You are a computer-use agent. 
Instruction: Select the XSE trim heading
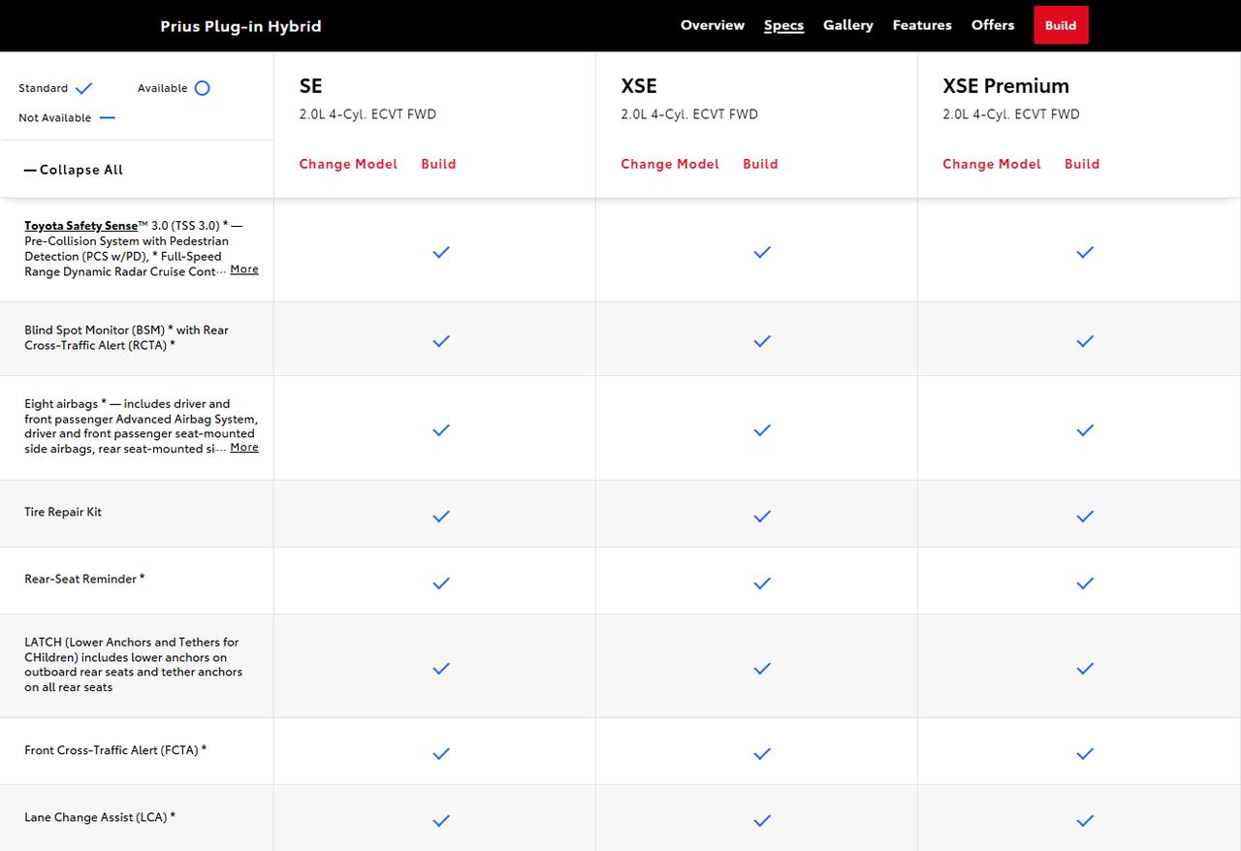point(639,85)
